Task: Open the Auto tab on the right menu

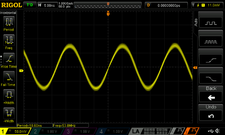Action: pyautogui.click(x=196, y=22)
